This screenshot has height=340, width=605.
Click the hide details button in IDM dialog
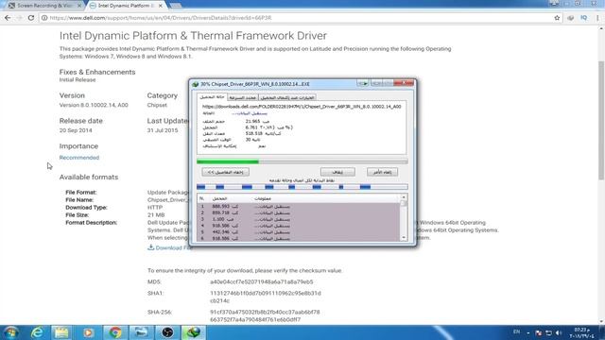(225, 172)
